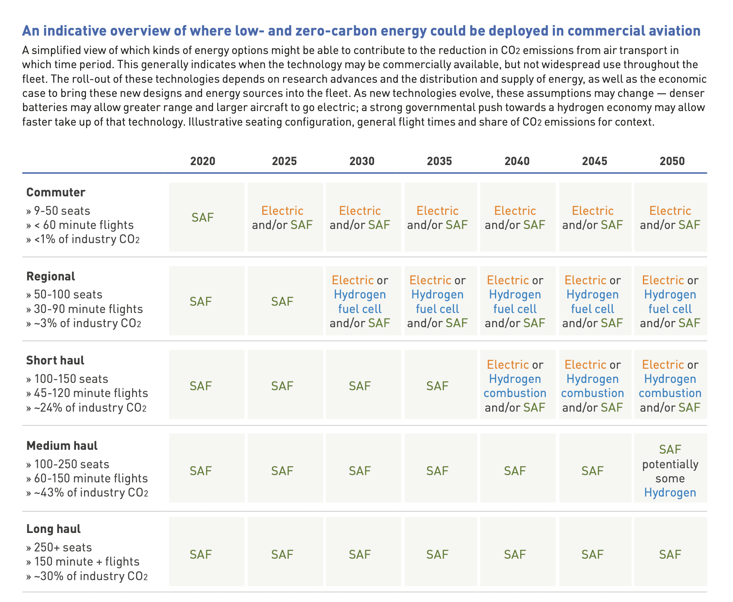Select Short haul 2040 Hydrogen combustion cell
The image size is (733, 602).
pos(515,385)
